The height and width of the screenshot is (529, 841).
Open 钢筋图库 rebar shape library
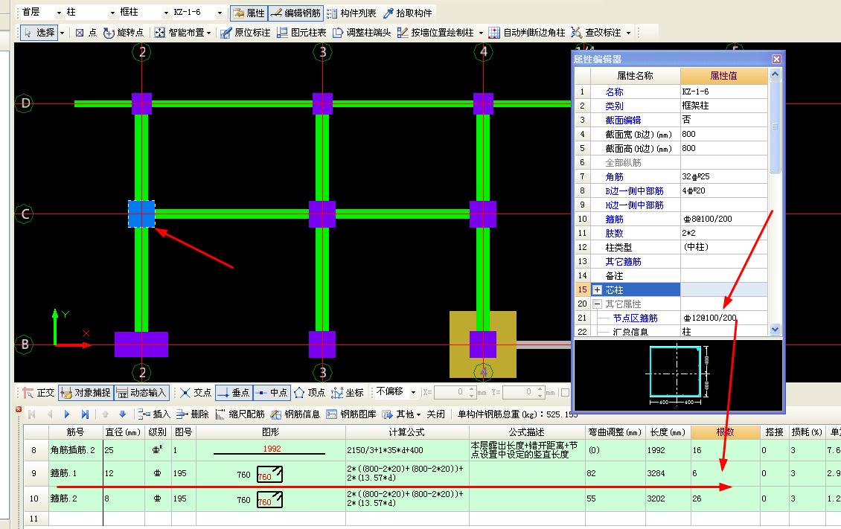coord(351,414)
